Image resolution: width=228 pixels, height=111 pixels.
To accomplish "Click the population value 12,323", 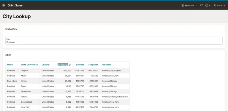I will 68,91.
